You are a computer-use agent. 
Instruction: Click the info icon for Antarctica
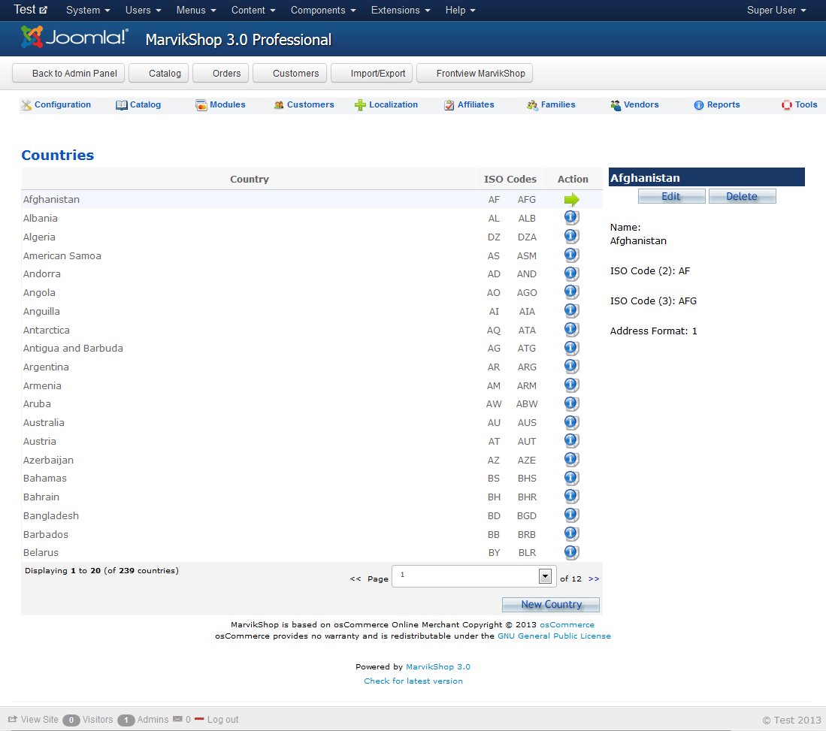coord(571,330)
